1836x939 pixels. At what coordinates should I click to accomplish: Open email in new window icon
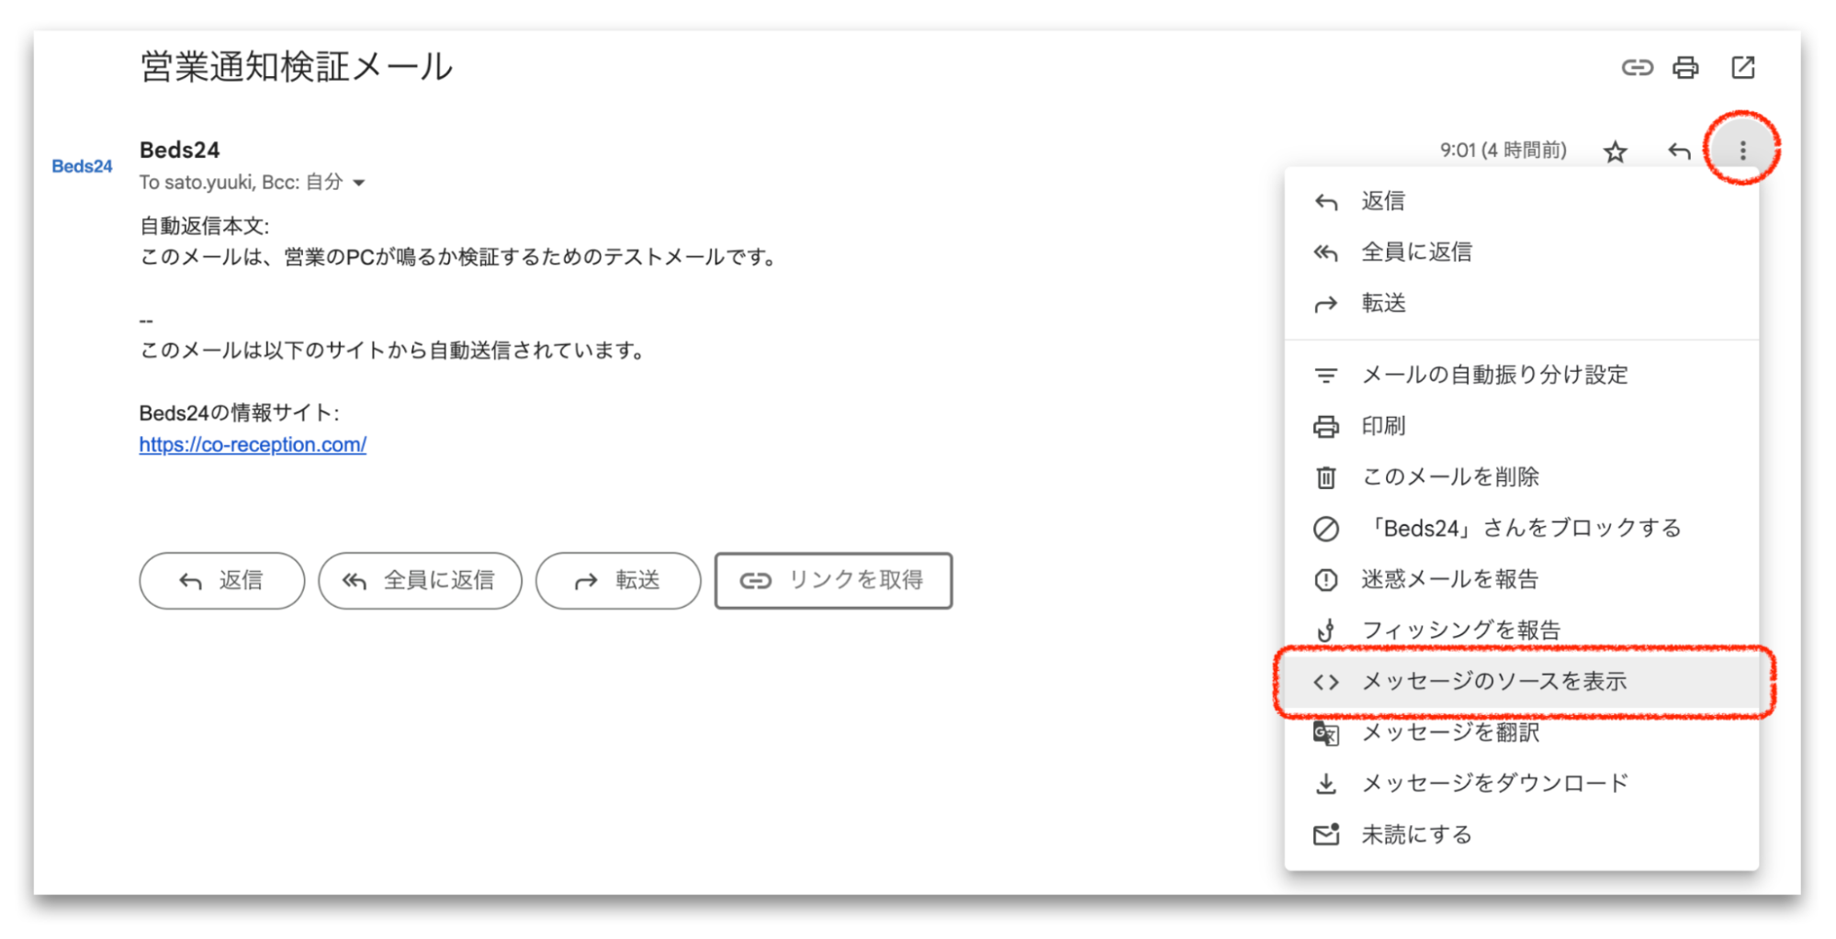click(x=1742, y=68)
